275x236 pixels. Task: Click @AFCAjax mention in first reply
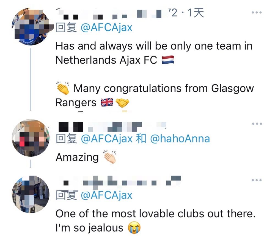point(106,27)
